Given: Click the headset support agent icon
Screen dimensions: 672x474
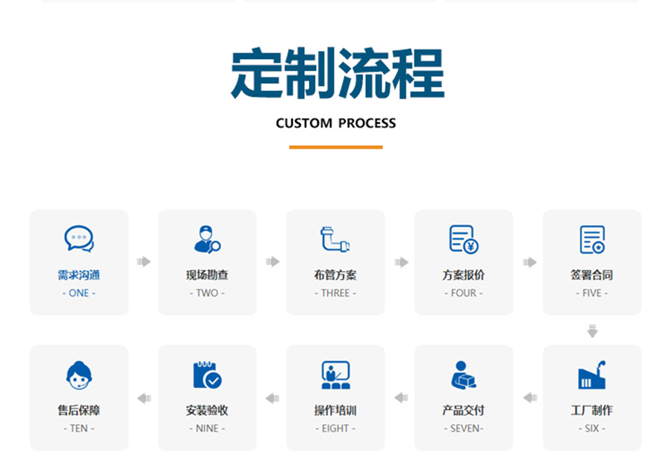Looking at the screenshot, I should [79, 375].
